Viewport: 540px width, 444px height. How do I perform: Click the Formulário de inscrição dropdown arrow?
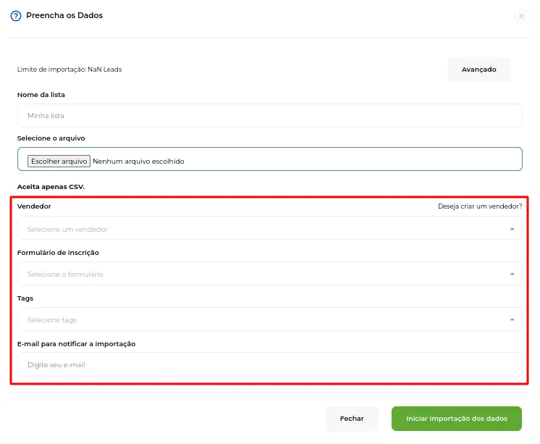pyautogui.click(x=512, y=274)
